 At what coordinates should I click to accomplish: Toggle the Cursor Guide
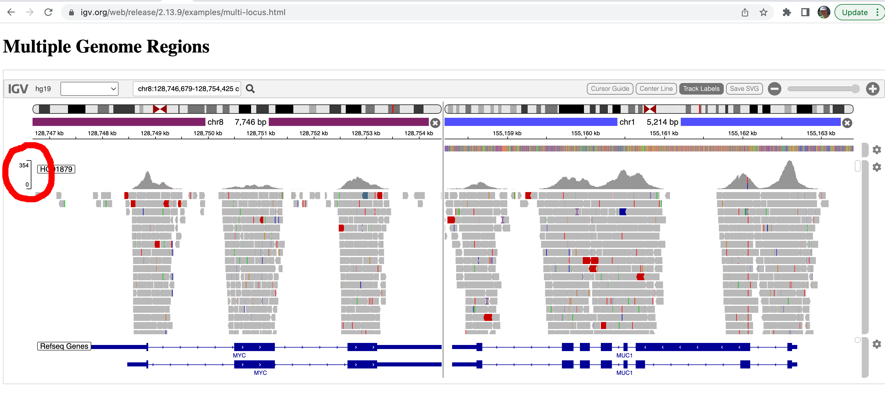tap(610, 88)
